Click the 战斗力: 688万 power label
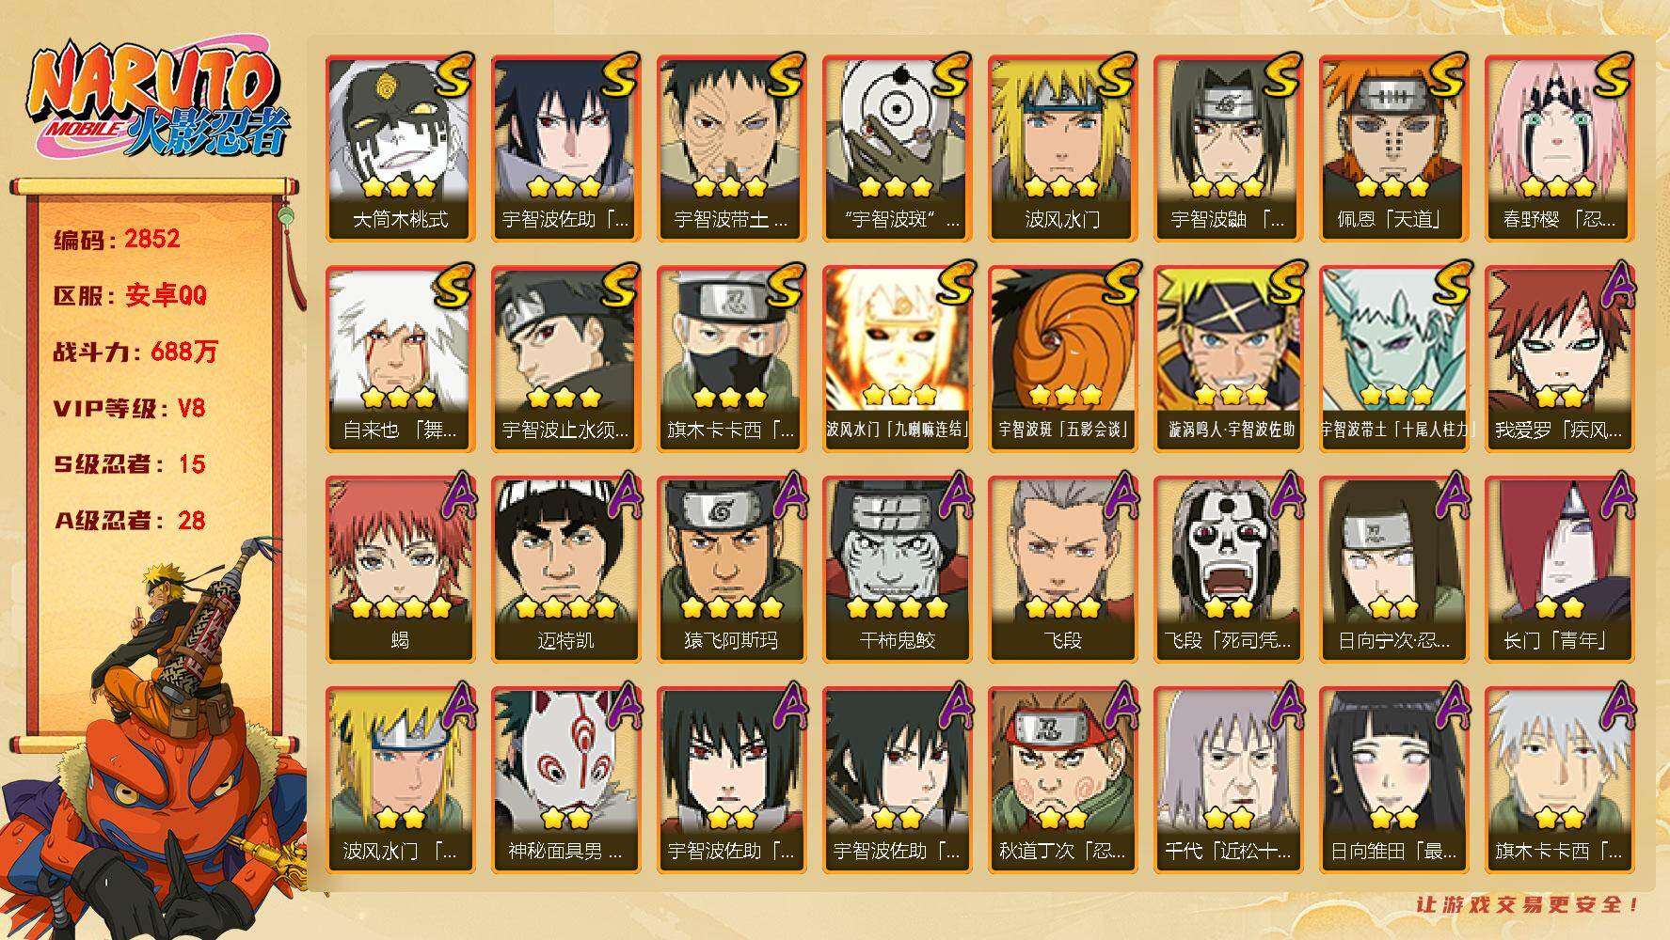This screenshot has width=1670, height=940. pyautogui.click(x=135, y=352)
